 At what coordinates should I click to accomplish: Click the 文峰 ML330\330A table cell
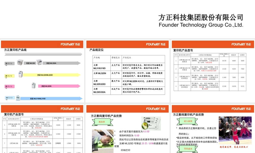(101, 91)
